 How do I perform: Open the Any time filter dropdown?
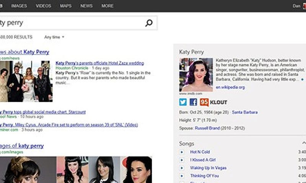pyautogui.click(x=54, y=37)
